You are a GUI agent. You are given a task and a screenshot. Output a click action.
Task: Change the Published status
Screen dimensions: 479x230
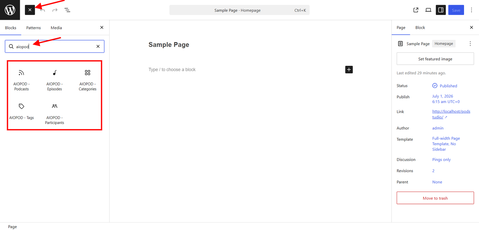point(445,86)
